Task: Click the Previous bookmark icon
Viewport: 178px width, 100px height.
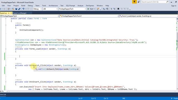Action: (x=122, y=9)
